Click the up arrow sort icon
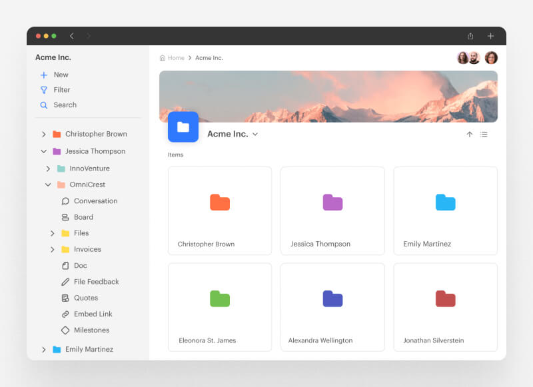 470,135
